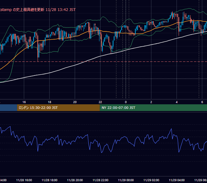Click hour label 22 on upper axis
Viewport: 207px width, 183px height.
[100, 102]
